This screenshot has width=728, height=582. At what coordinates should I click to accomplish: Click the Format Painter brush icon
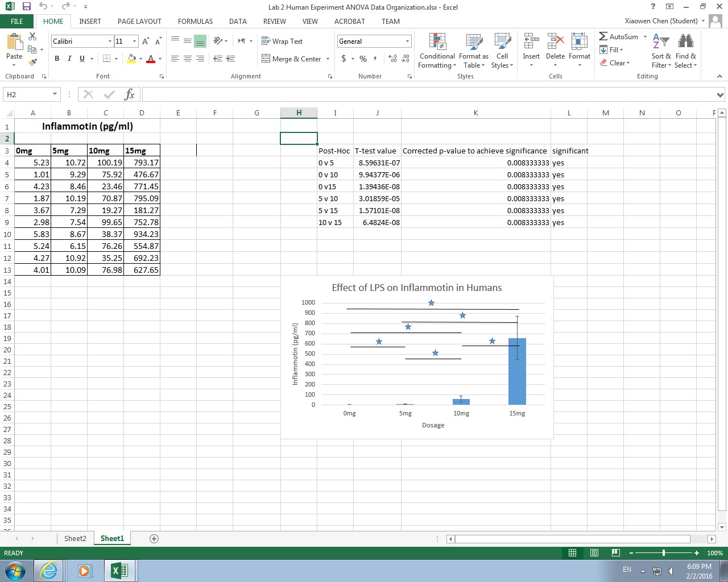pos(32,62)
